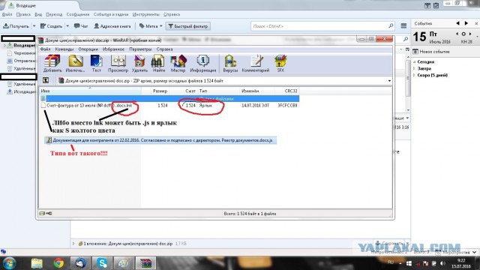
Task: Open the Метка tag dropdown
Action: click(x=151, y=26)
